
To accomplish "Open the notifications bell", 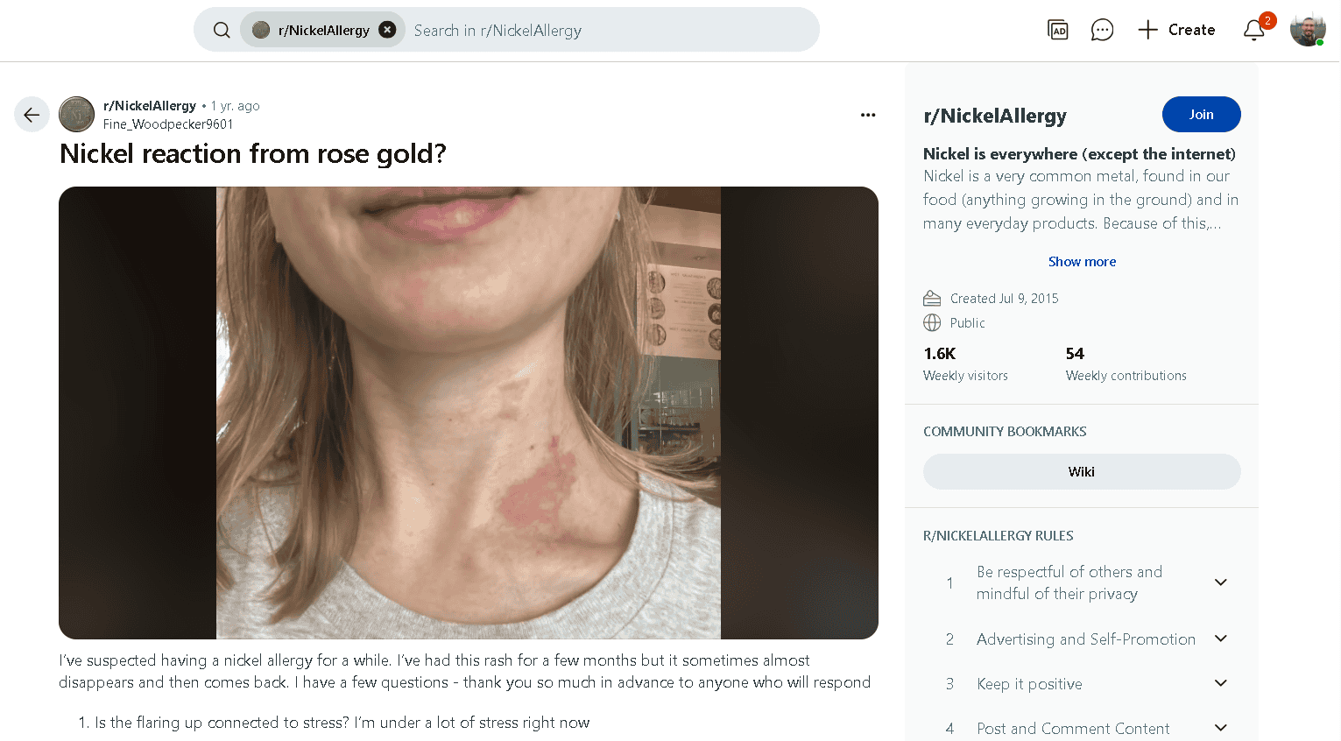I will click(1253, 31).
